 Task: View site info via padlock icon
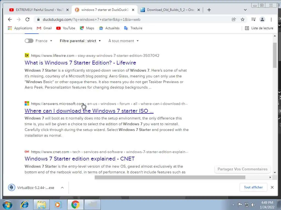tap(38, 19)
